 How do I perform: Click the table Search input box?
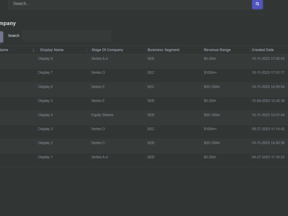click(67, 36)
